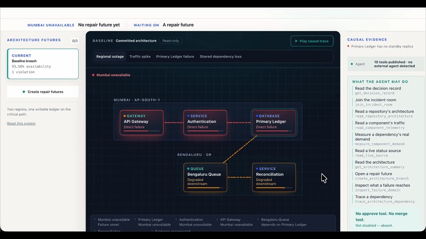Click 'No approve tool. No merge tool.' note

[381, 216]
